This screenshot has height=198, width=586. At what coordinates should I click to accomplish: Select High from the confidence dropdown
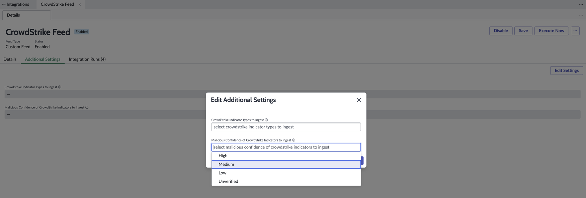pyautogui.click(x=286, y=156)
